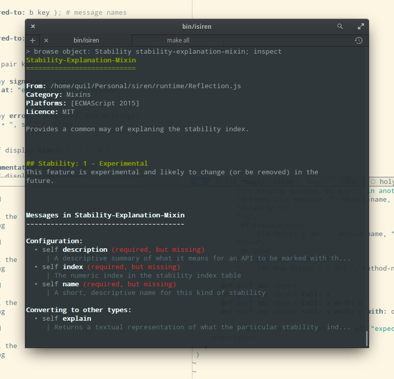Open the terminal search icon
The width and height of the screenshot is (394, 379).
click(x=340, y=26)
